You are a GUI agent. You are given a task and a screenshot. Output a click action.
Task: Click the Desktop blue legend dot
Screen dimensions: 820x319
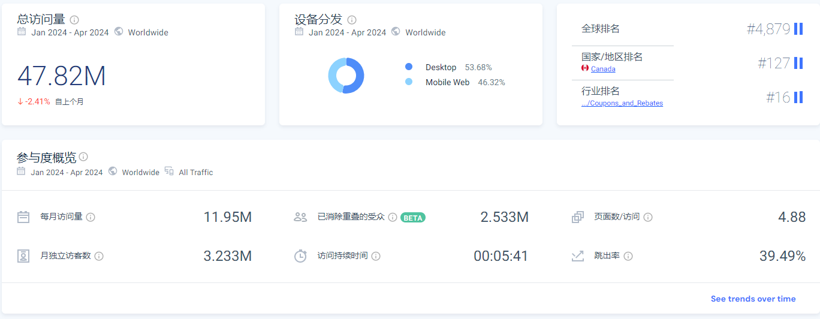click(x=409, y=67)
